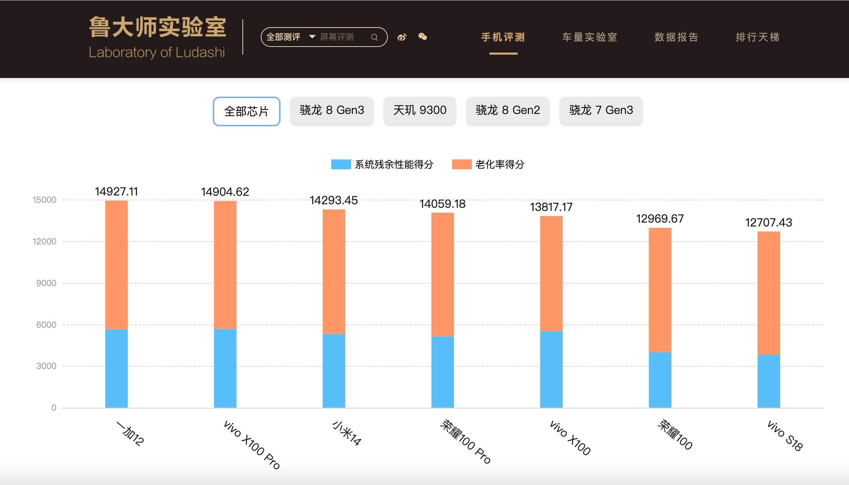Click the blue segment of vivo S18 bar
Viewport: 849px width, 485px height.
click(x=769, y=381)
